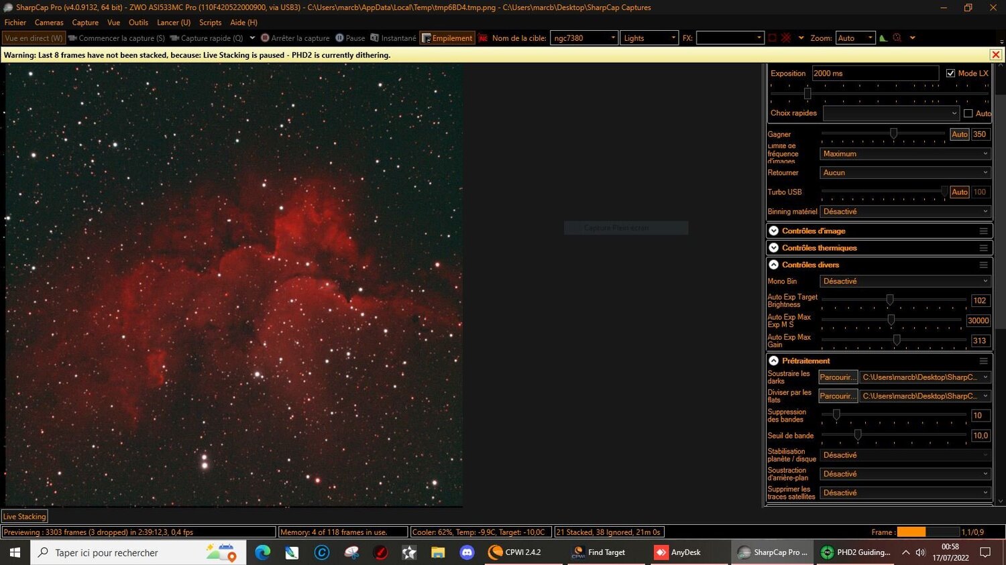Image resolution: width=1006 pixels, height=565 pixels.
Task: Click Arrêter la capture stop icon
Action: 265,38
